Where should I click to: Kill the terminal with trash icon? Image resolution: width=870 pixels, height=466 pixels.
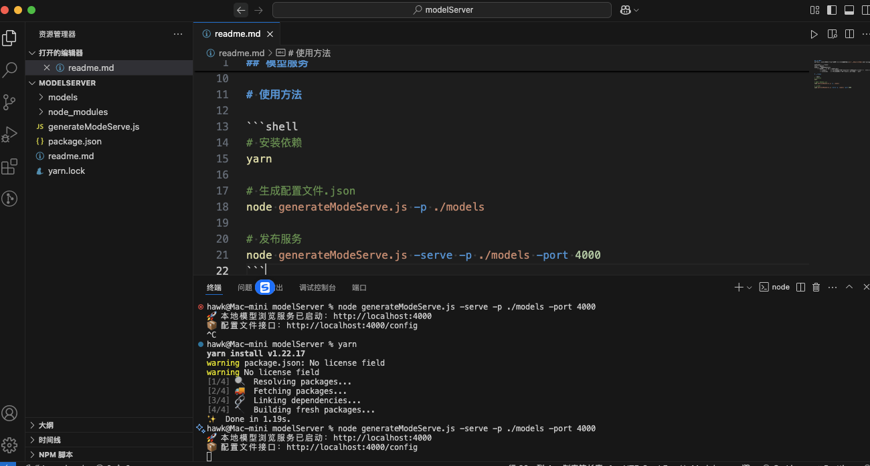(816, 287)
